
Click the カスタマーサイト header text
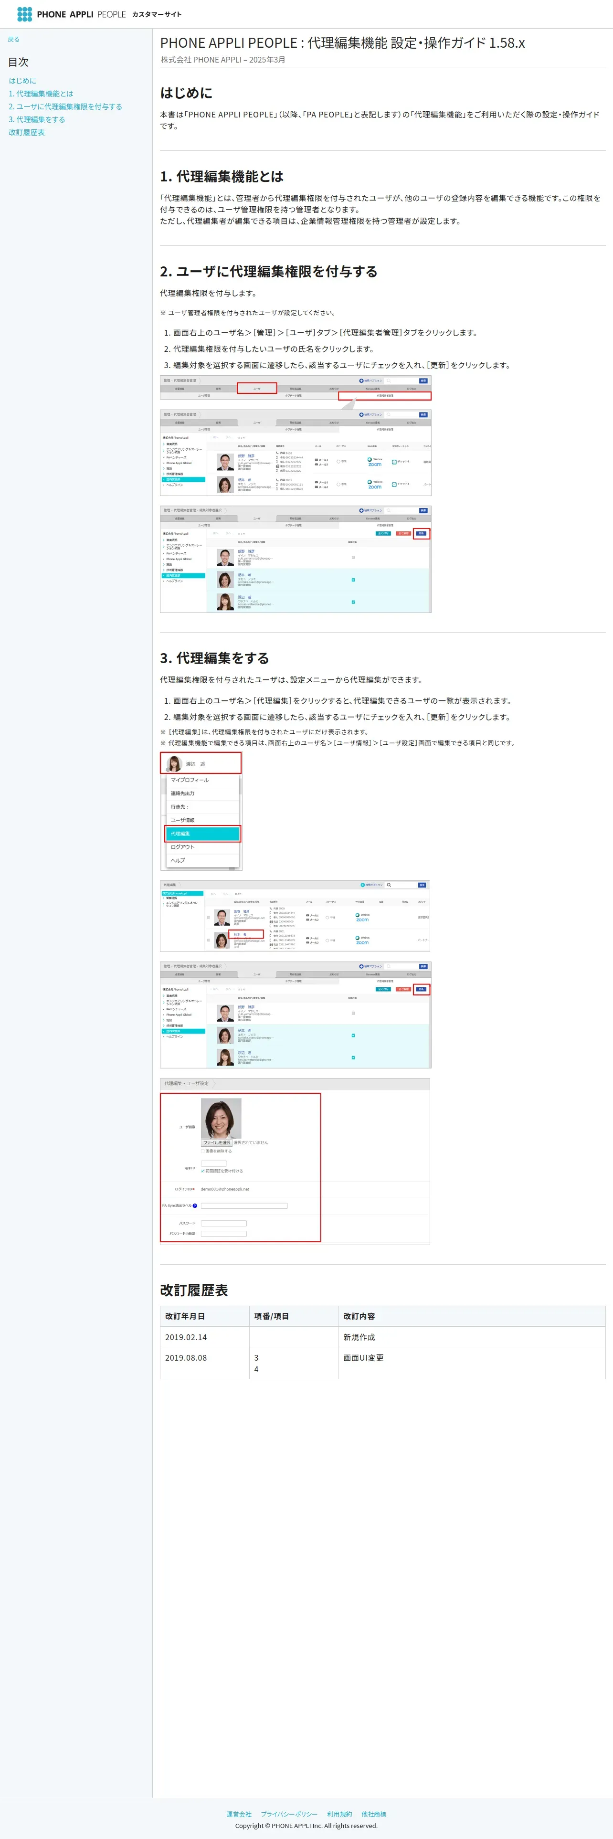tap(157, 14)
